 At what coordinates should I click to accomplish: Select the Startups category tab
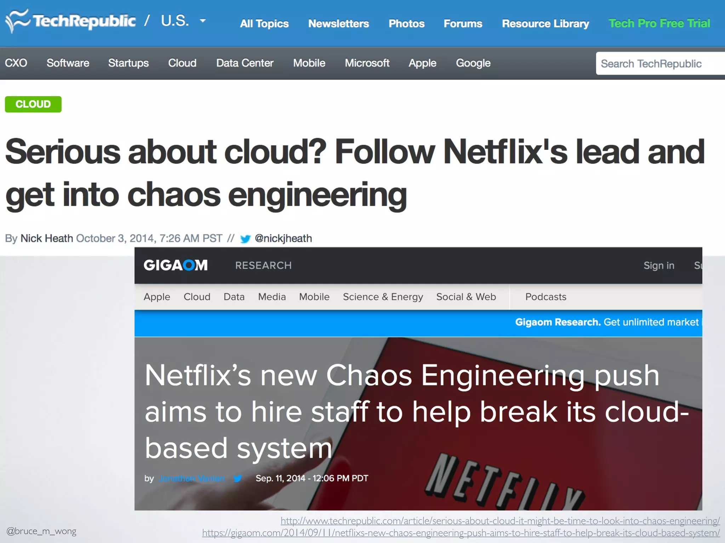coord(128,63)
